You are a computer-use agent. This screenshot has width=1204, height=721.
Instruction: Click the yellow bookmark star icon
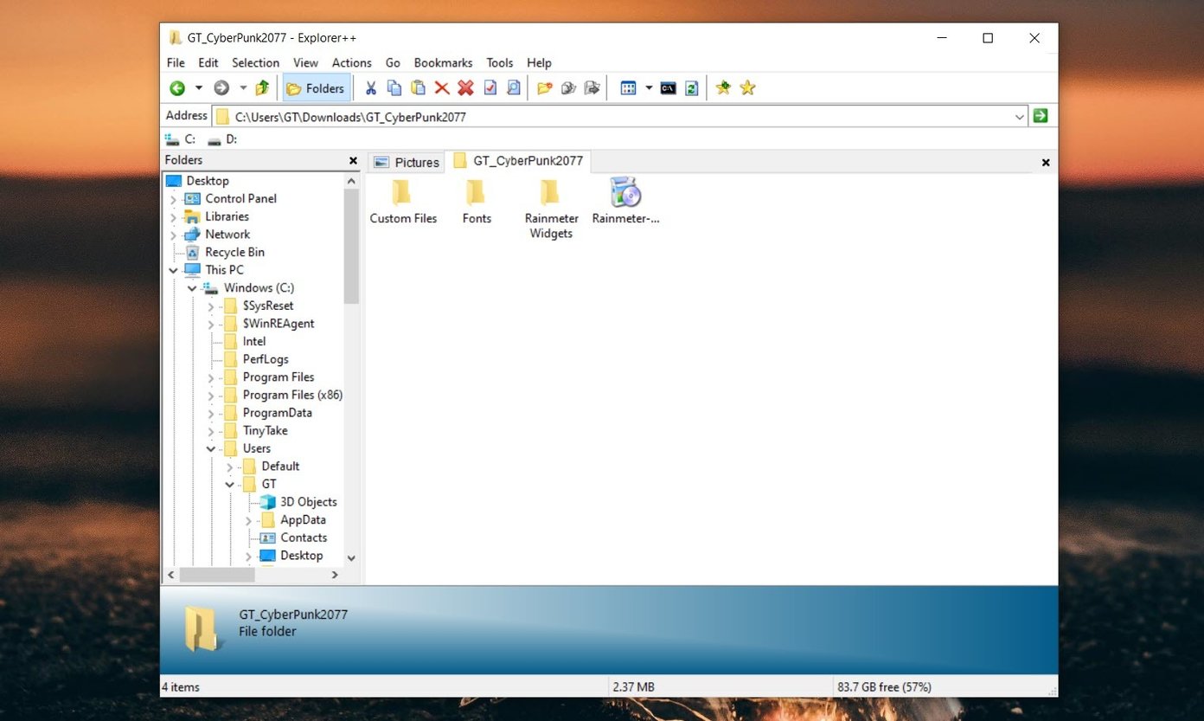(x=746, y=87)
